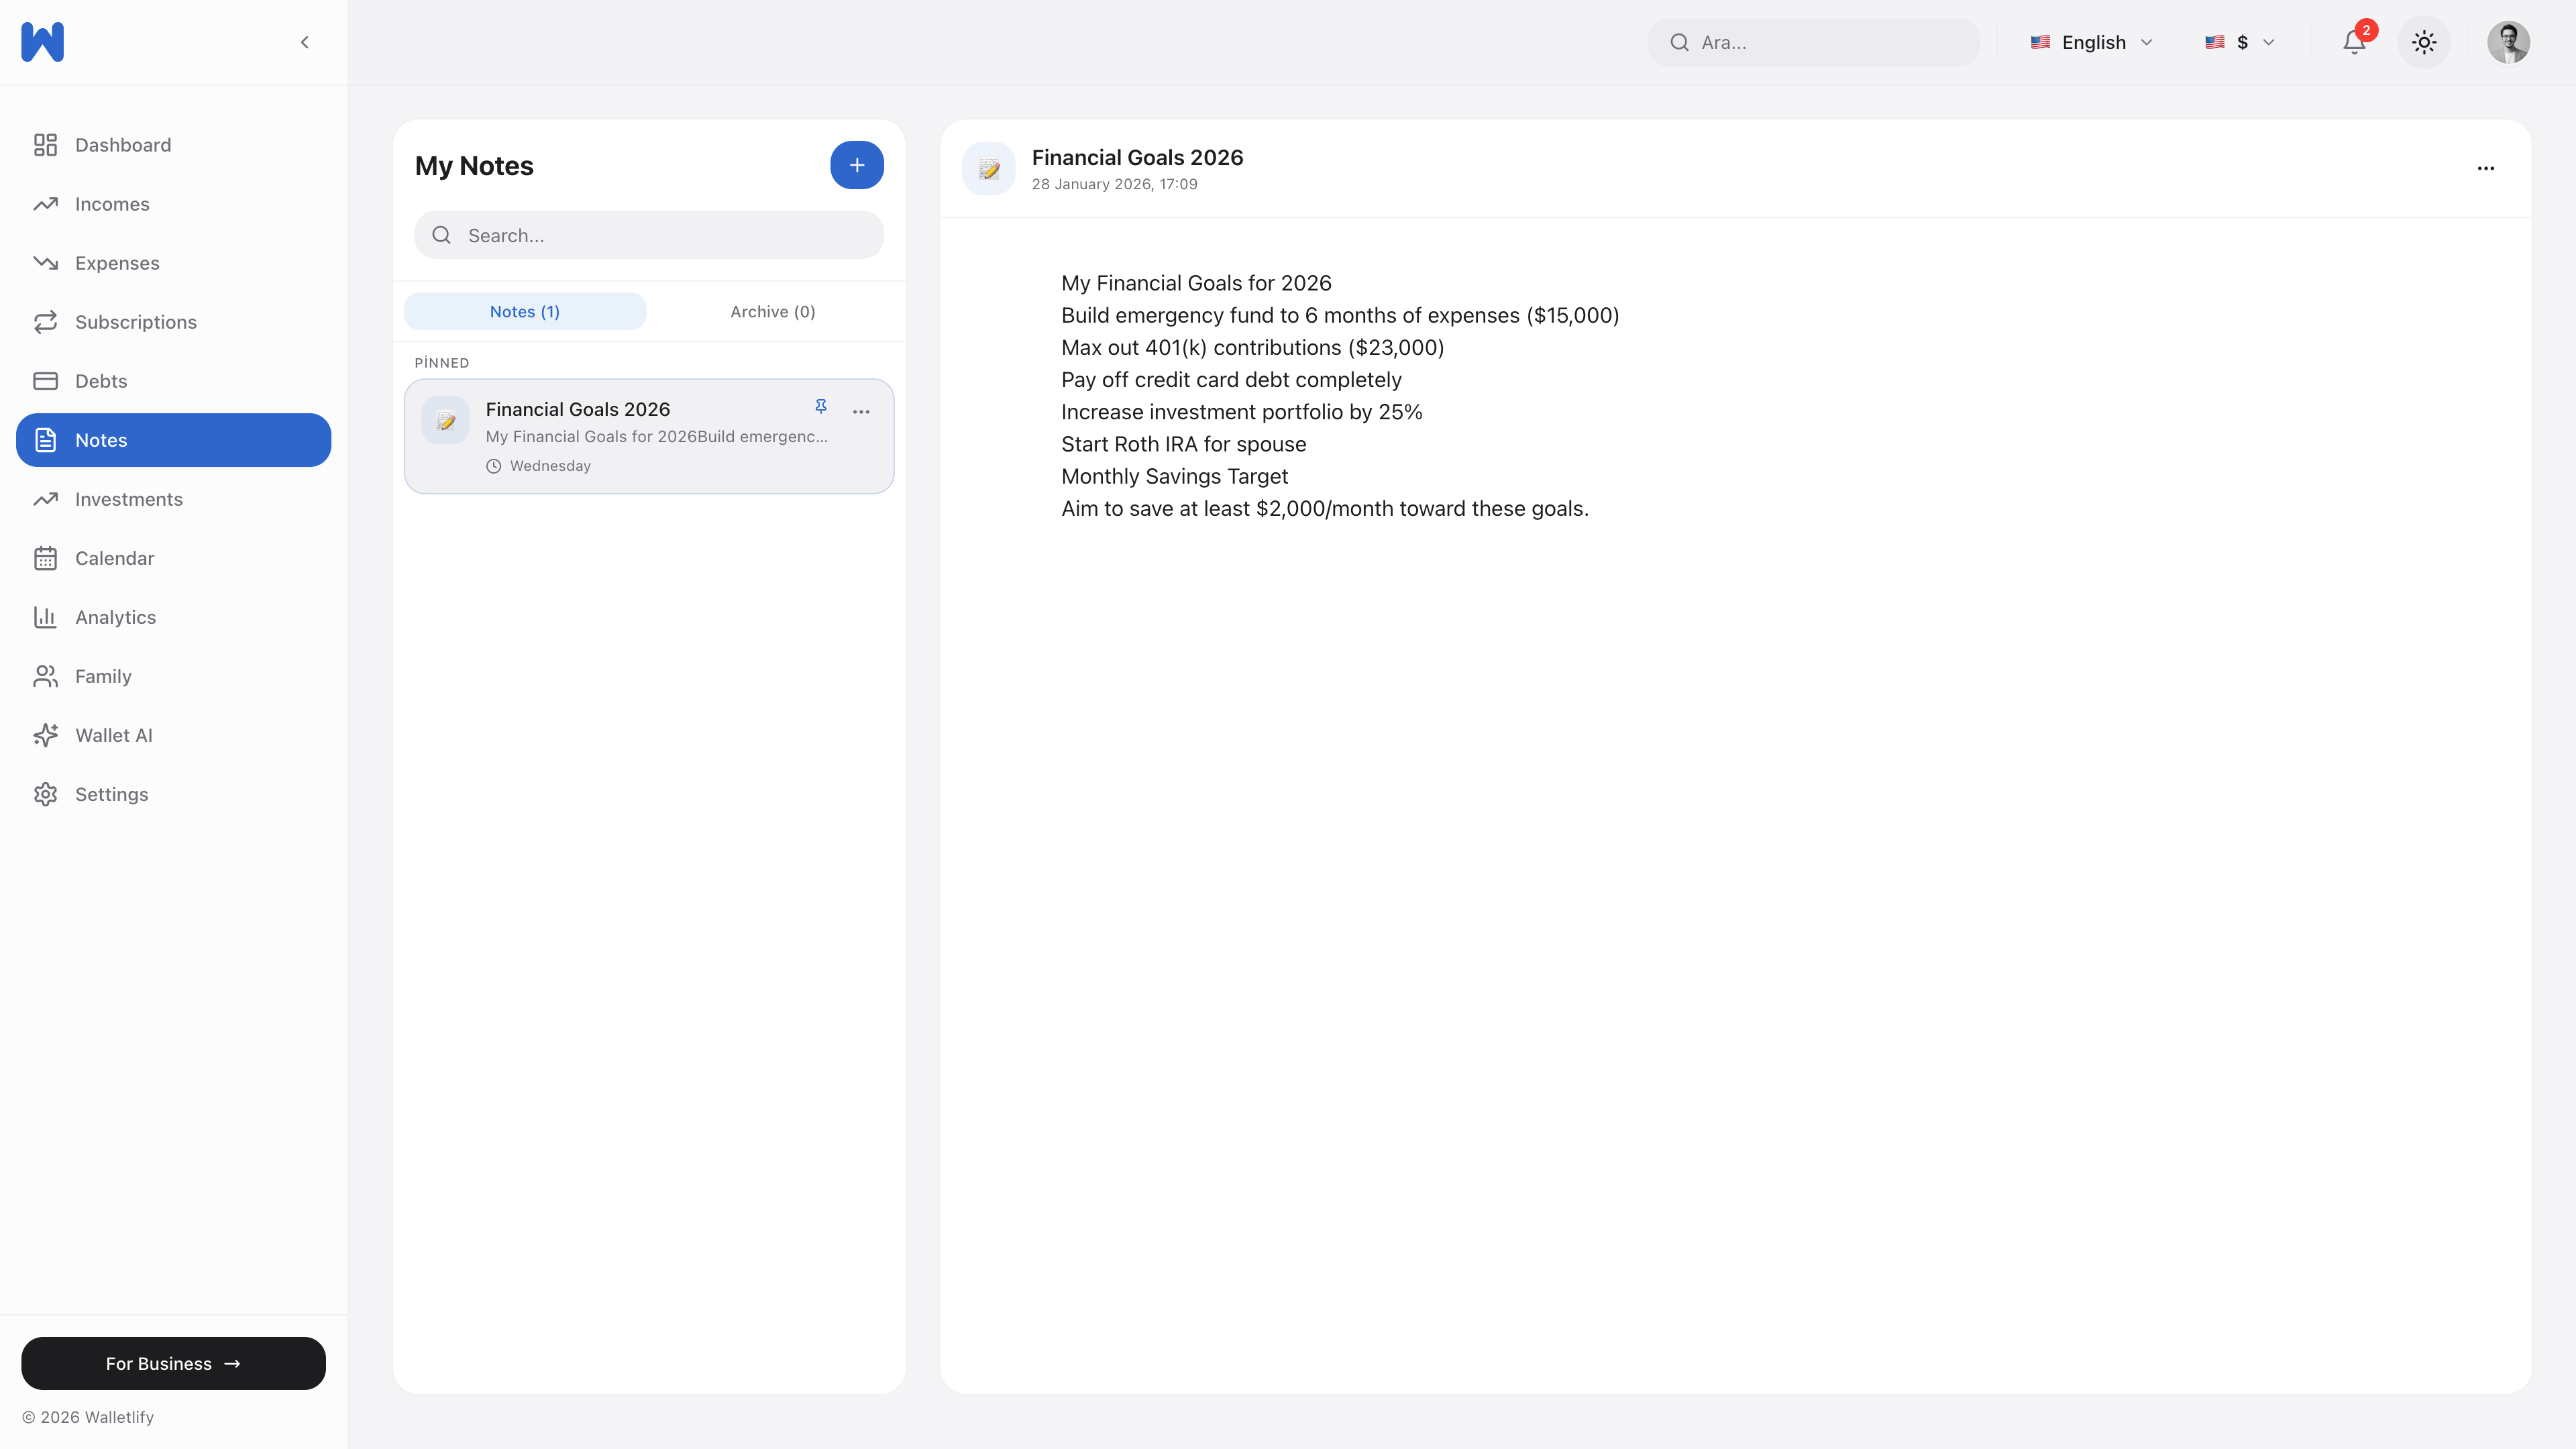
Task: Click the For Business button
Action: [173, 1363]
